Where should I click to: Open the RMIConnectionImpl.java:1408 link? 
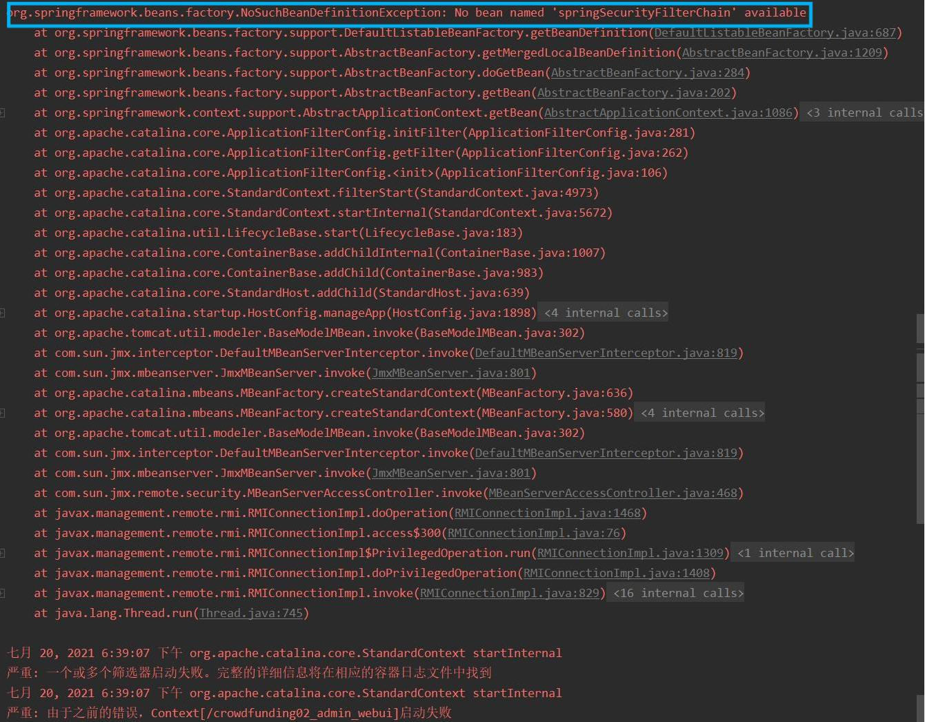pos(616,573)
